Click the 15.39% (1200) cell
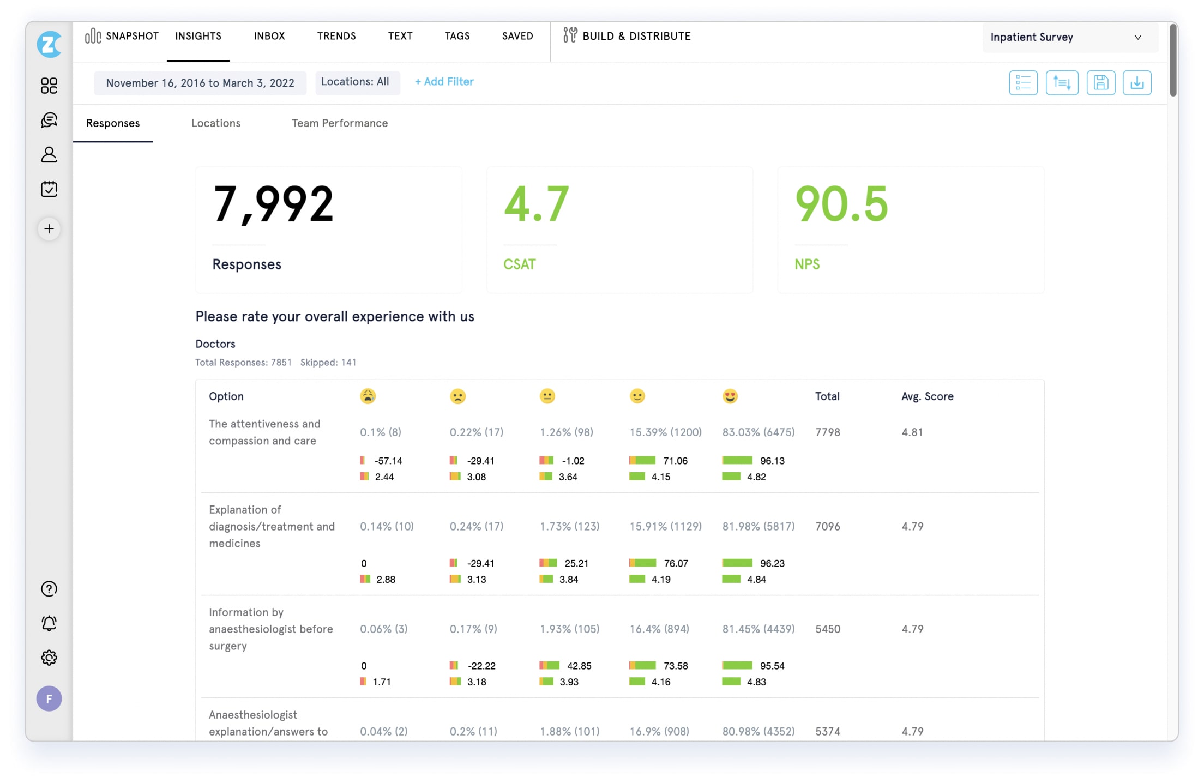 point(665,432)
